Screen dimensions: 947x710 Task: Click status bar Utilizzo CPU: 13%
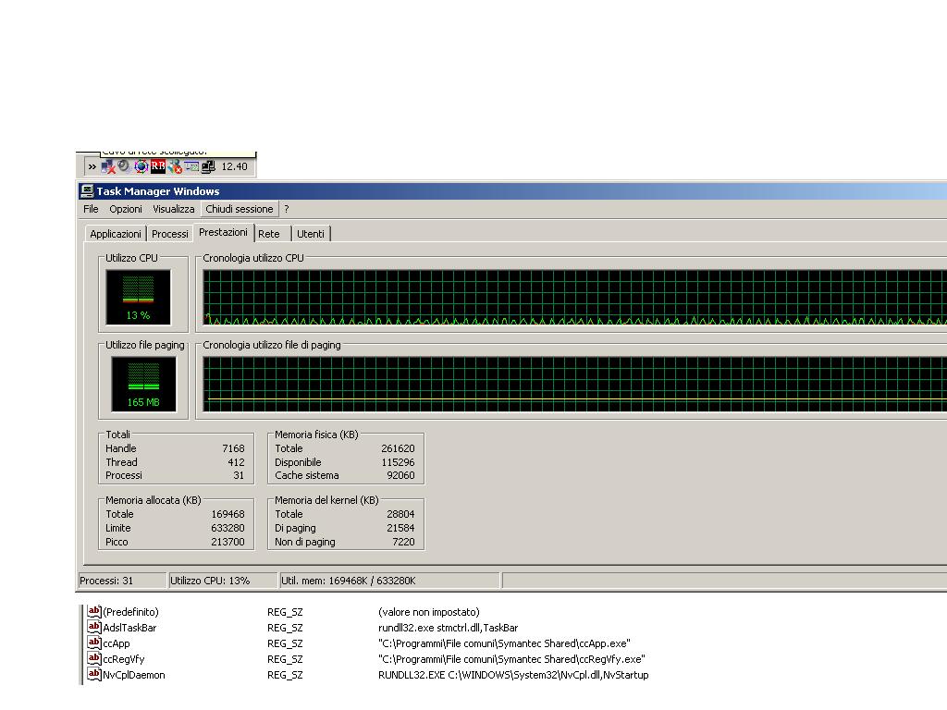tap(223, 581)
